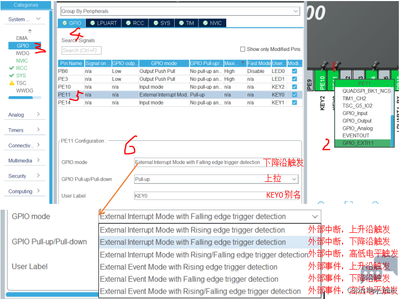Open the Group By Peripherals dropdown
This screenshot has height=299, width=402.
pyautogui.click(x=180, y=11)
